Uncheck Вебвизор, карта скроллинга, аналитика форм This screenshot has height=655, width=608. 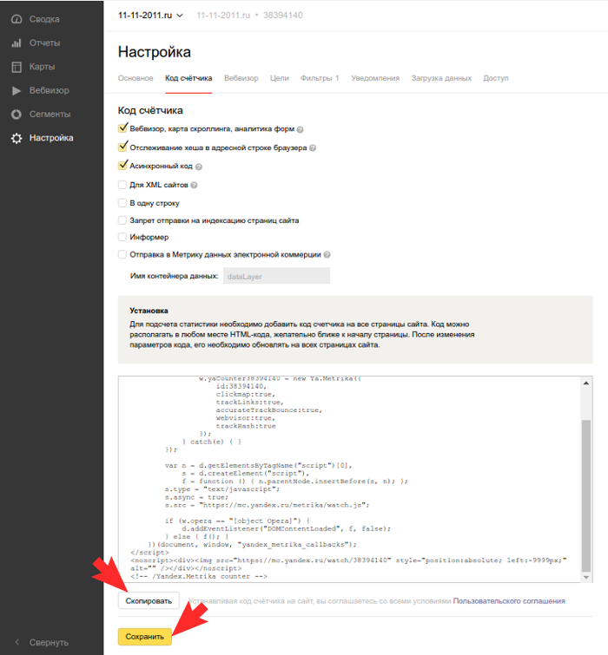[x=122, y=128]
